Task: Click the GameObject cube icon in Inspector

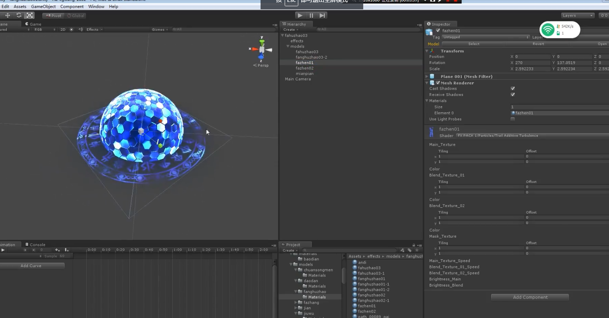Action: pyautogui.click(x=429, y=31)
